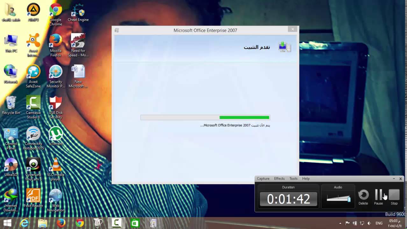Launch CyberLink YouCam 5 shortcut
The width and height of the screenshot is (407, 229).
point(33,169)
